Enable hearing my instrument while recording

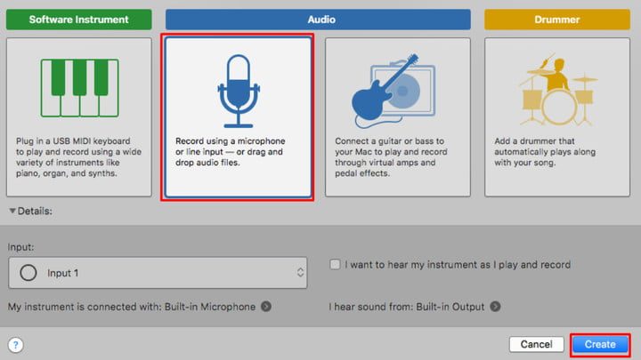coord(335,265)
